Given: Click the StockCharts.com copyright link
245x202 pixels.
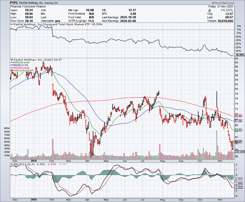Looking at the screenshot, I should click(223, 3).
